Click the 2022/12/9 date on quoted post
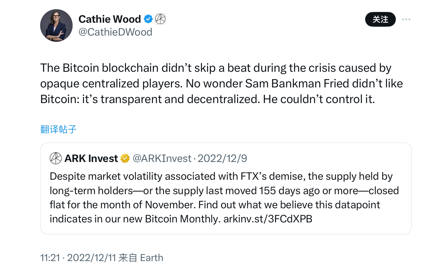424x273 pixels. coord(222,159)
